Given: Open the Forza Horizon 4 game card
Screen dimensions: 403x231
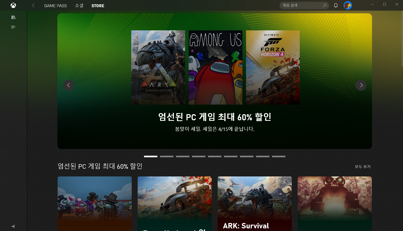Looking at the screenshot, I should point(175,204).
